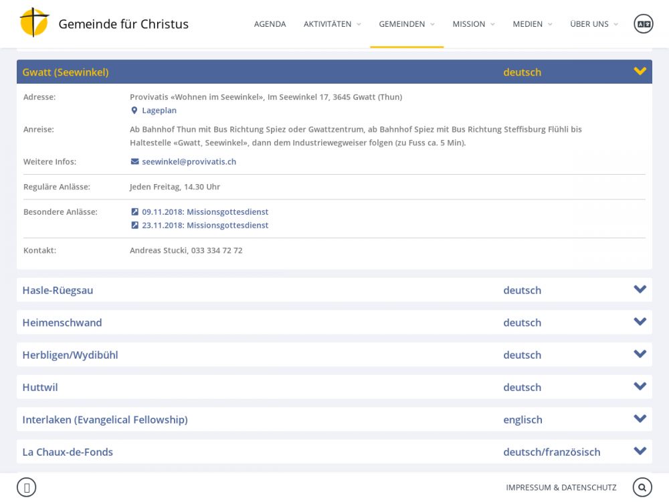Click the search magnifier icon in footer
The height and width of the screenshot is (502, 669).
[642, 487]
